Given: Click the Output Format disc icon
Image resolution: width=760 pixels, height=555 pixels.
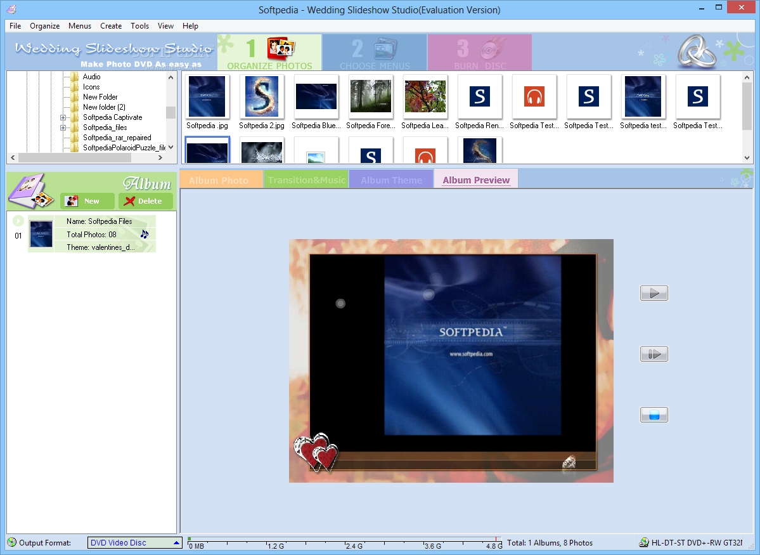Looking at the screenshot, I should point(11,542).
